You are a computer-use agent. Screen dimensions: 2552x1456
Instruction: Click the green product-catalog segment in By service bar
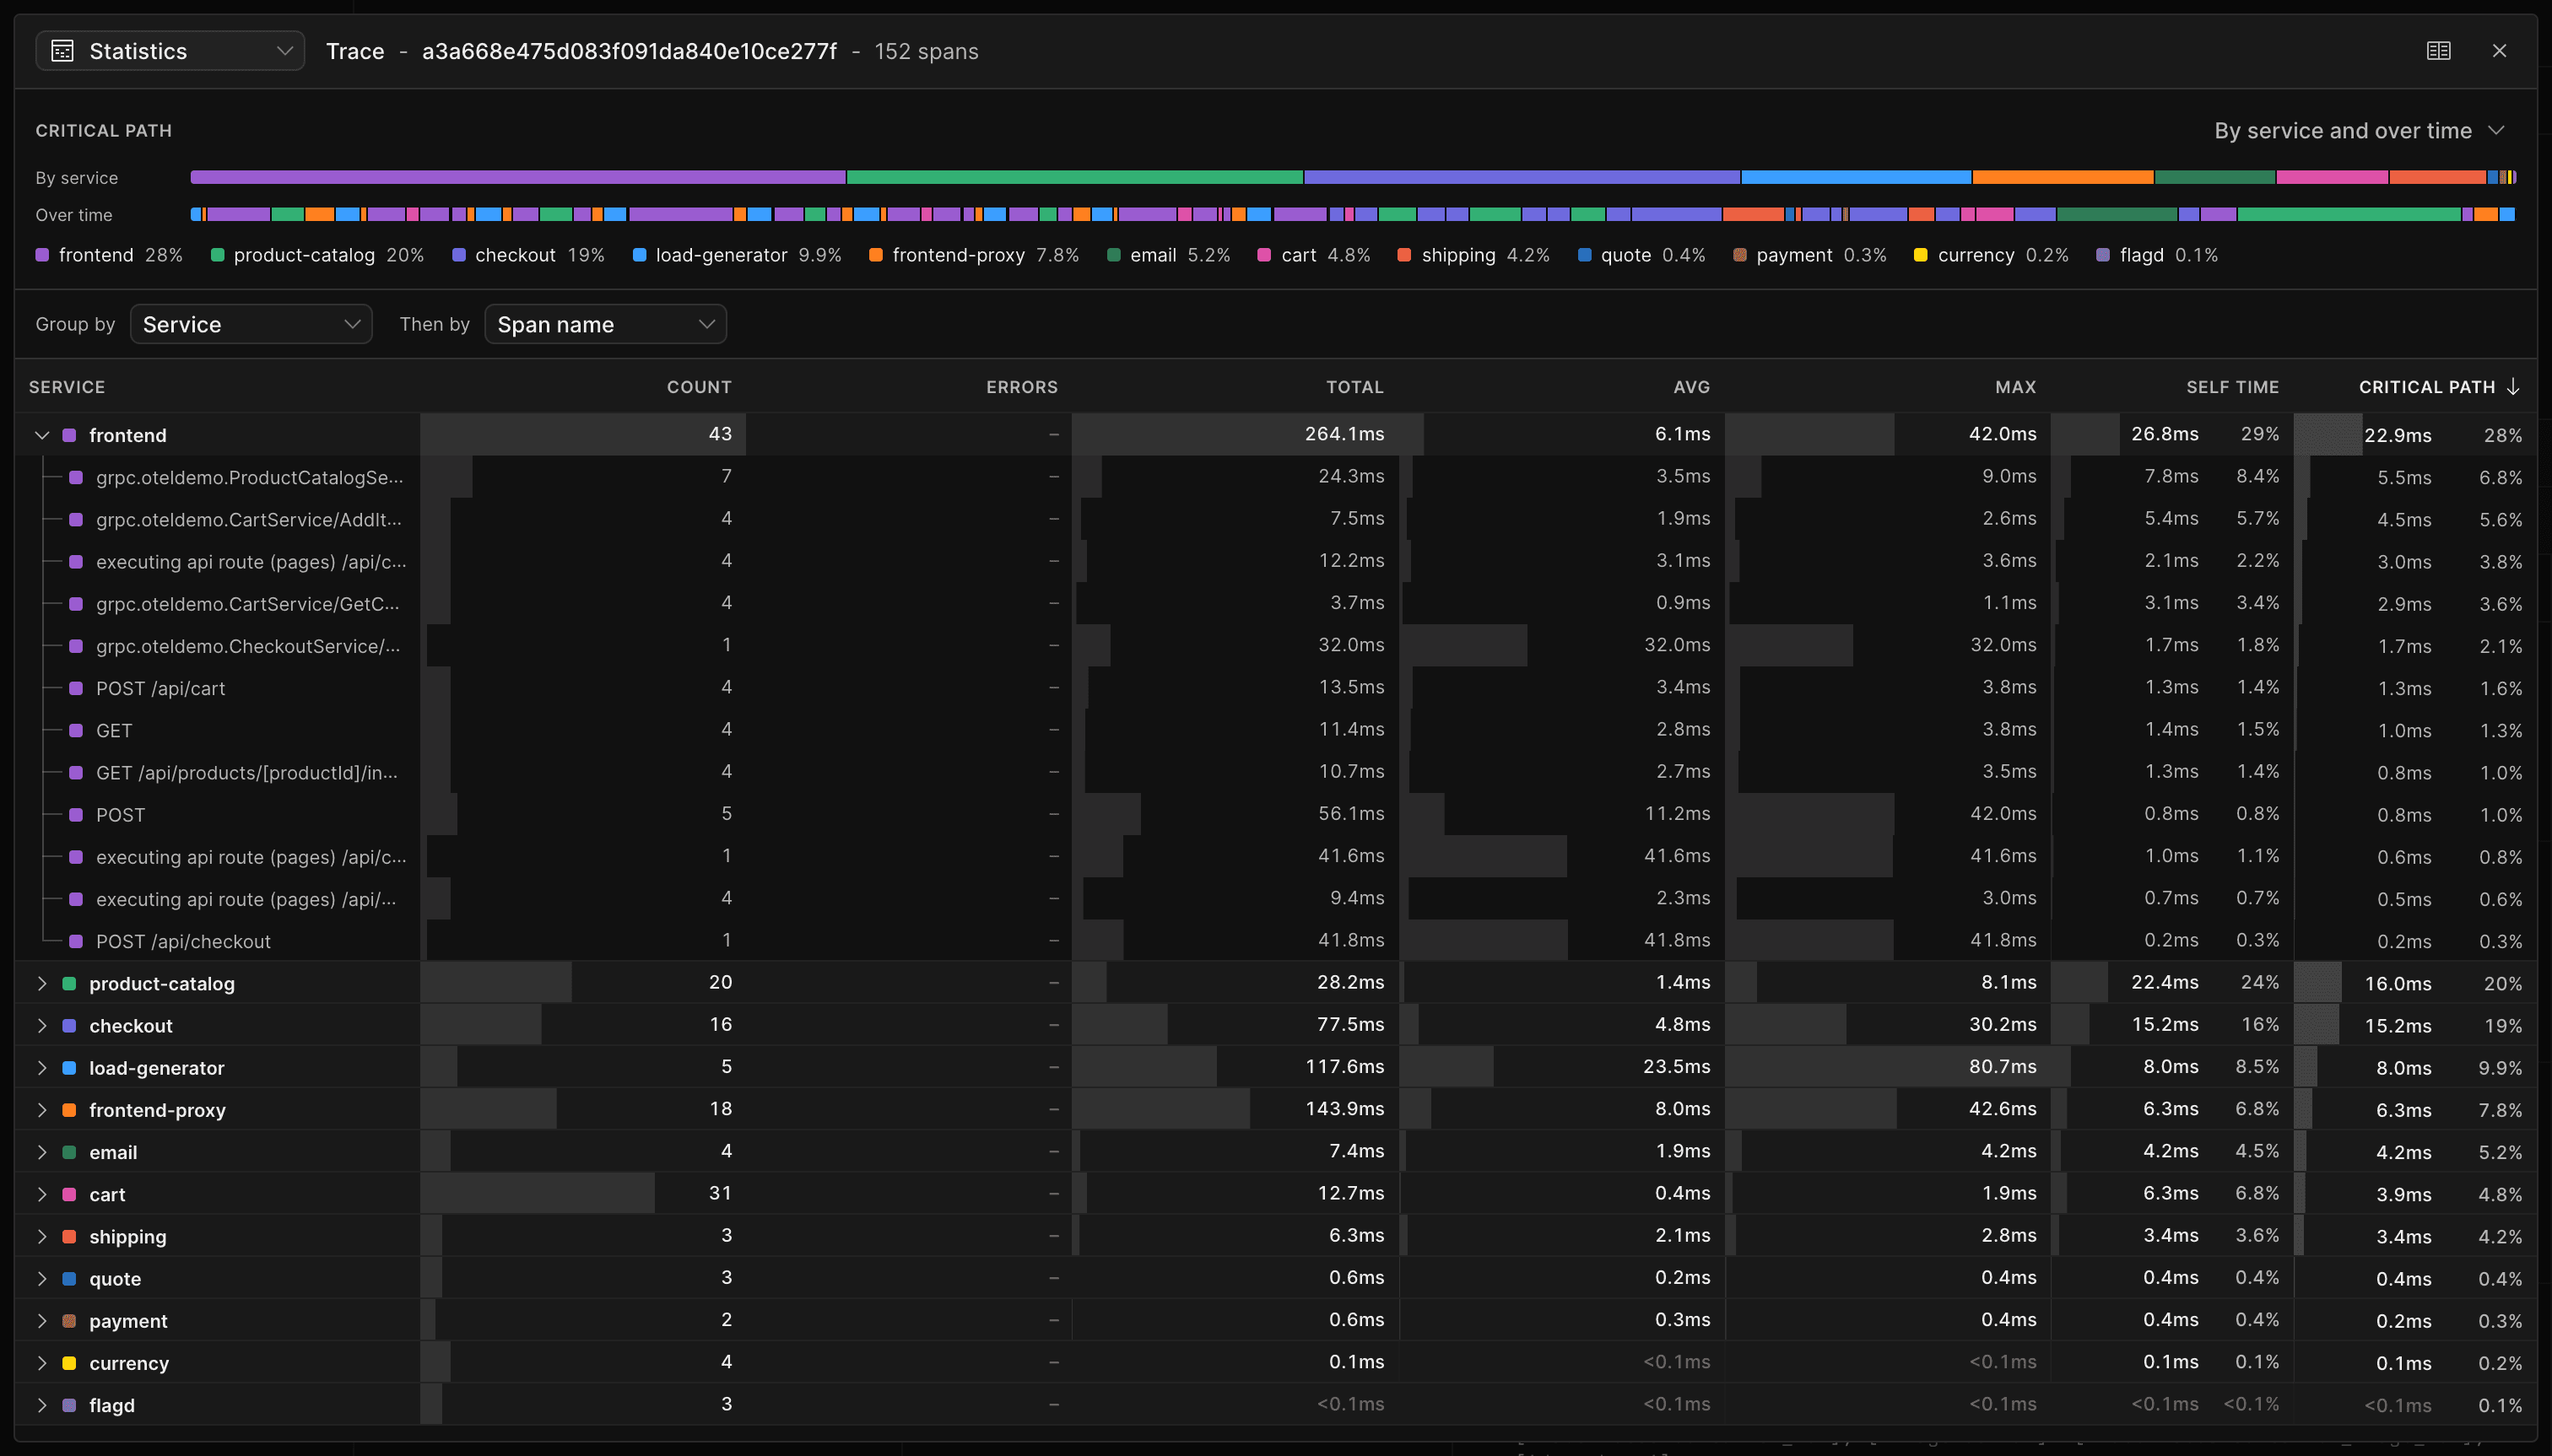[x=1074, y=177]
